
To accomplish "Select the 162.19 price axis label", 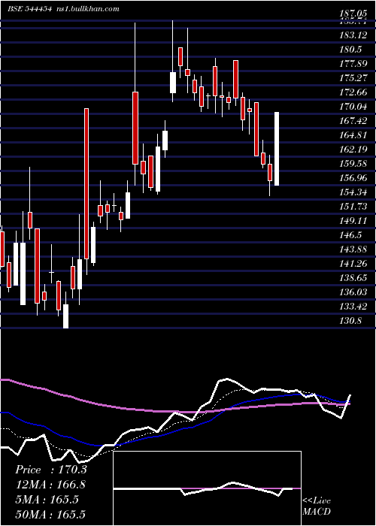I will pos(353,150).
